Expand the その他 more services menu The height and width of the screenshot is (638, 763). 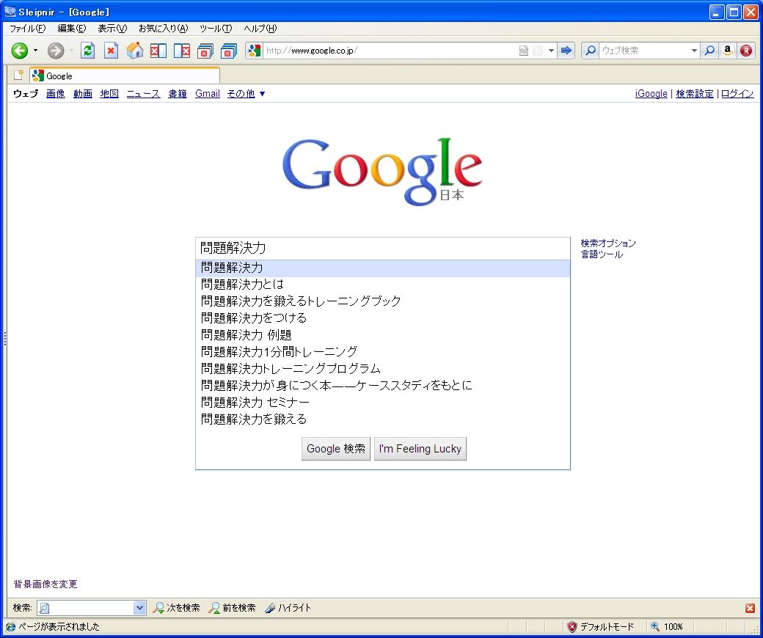click(247, 94)
